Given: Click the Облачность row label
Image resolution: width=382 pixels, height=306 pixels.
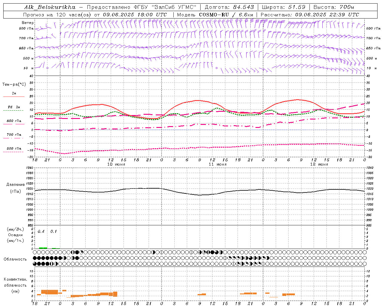Looking at the screenshot, I should click(x=15, y=259).
